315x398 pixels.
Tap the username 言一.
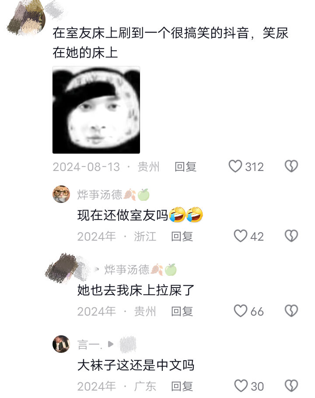(90, 345)
